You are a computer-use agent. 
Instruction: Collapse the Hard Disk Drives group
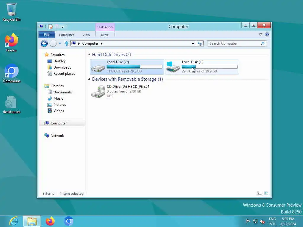pyautogui.click(x=89, y=55)
